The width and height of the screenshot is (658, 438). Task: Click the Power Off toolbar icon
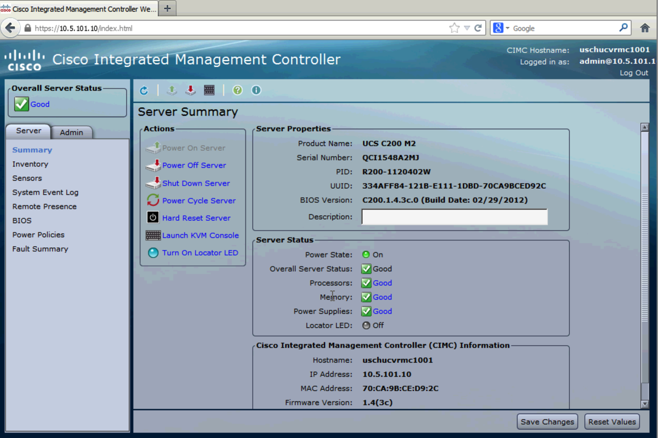point(190,90)
